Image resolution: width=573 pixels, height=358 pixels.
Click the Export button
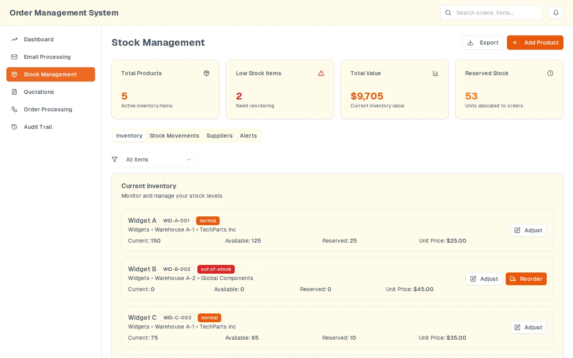tap(483, 43)
